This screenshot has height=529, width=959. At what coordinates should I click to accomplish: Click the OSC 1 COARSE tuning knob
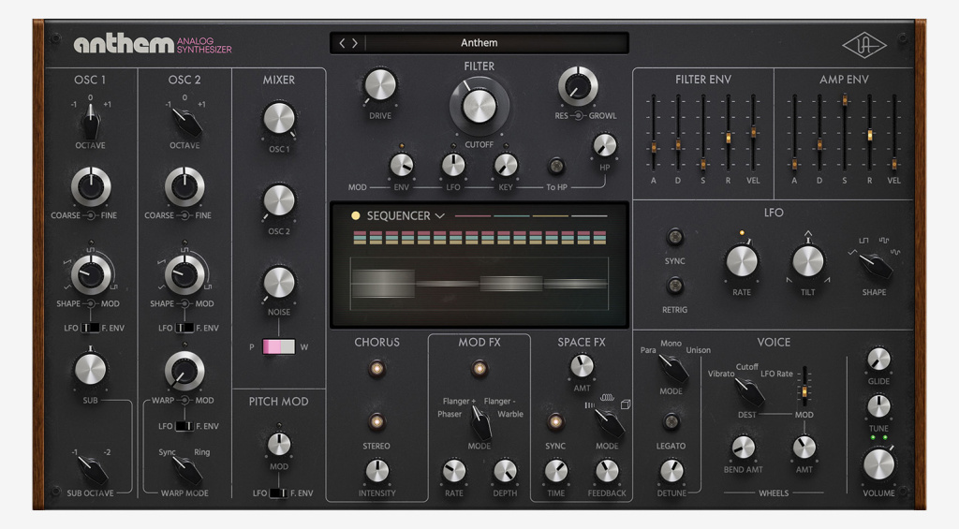tap(91, 186)
